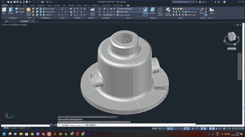
Task: Open the Customization menu in status bar
Action: [x=243, y=129]
